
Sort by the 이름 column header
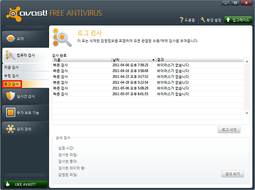[82, 60]
